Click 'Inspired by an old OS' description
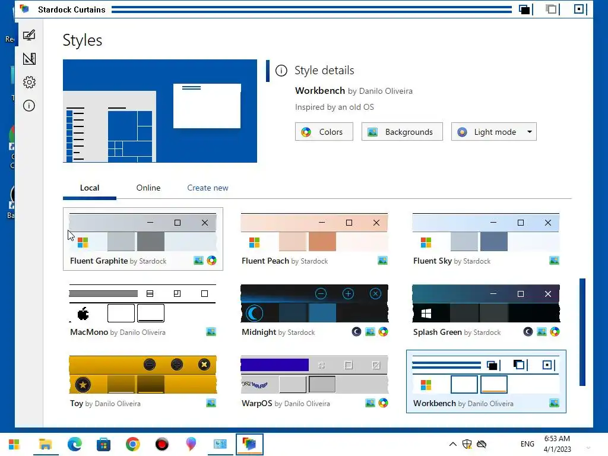The image size is (608, 456). coord(334,107)
